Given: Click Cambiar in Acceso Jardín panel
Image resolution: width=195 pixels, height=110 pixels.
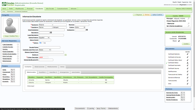Looking at the screenshot, I should [x=186, y=44].
